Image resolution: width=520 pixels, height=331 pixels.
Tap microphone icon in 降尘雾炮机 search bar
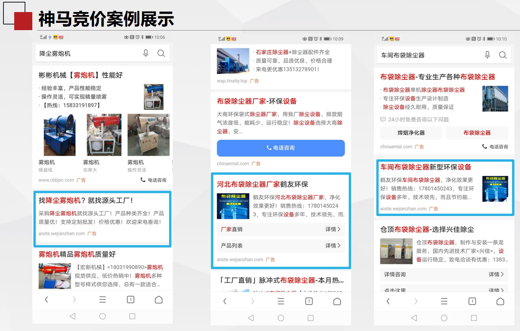[x=146, y=53]
